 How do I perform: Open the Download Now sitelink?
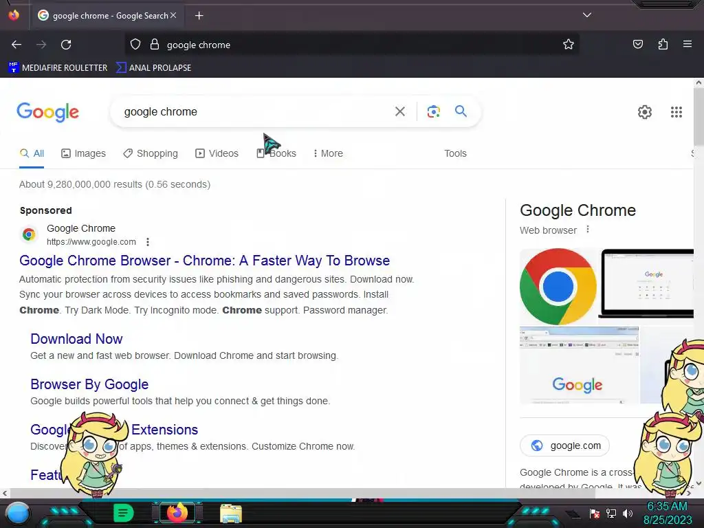pos(76,339)
